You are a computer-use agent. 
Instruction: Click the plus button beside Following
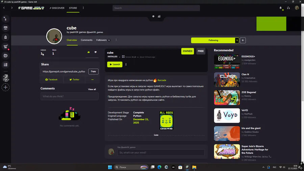(243, 40)
